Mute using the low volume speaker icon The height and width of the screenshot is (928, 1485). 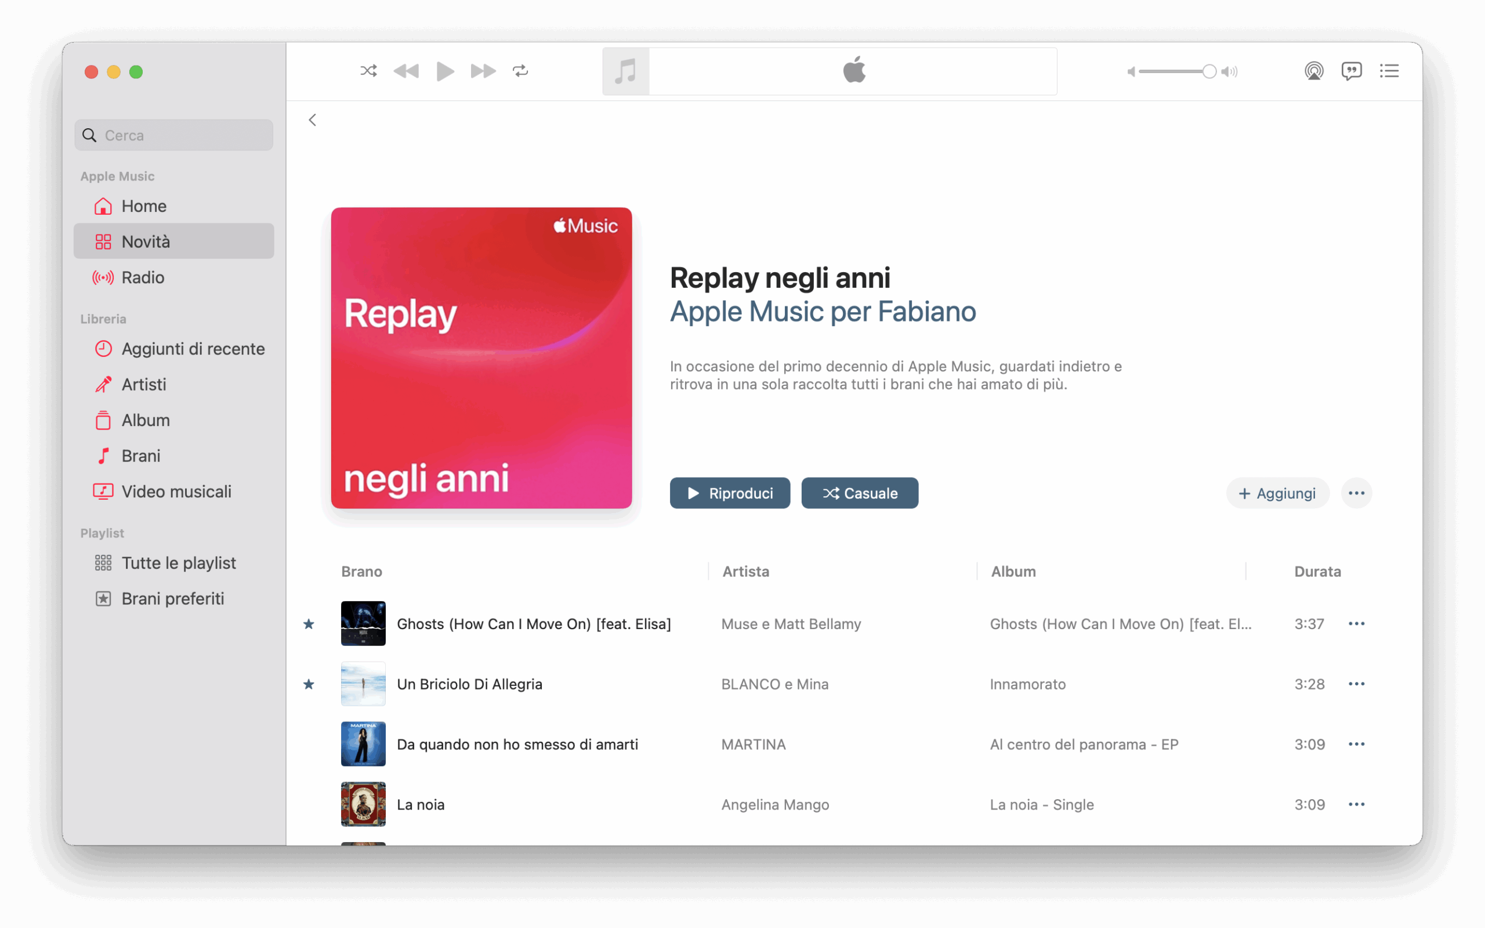click(x=1131, y=72)
